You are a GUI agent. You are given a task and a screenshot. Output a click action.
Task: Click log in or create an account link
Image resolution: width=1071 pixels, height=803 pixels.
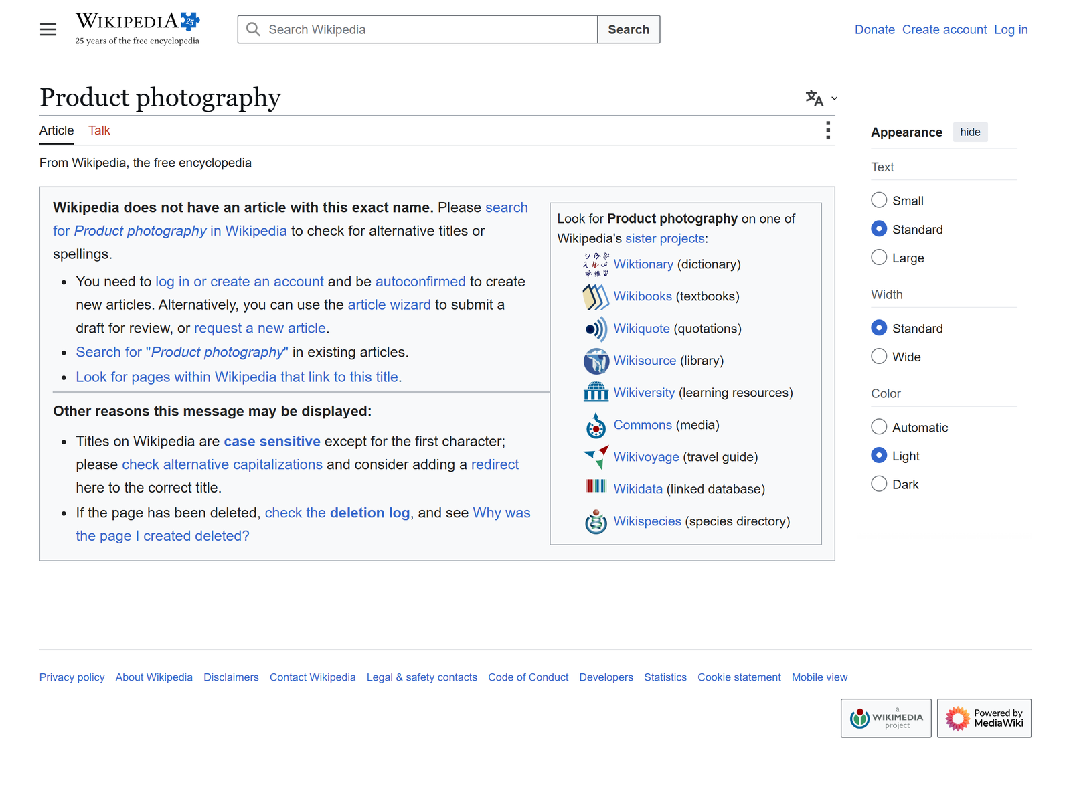tap(240, 282)
